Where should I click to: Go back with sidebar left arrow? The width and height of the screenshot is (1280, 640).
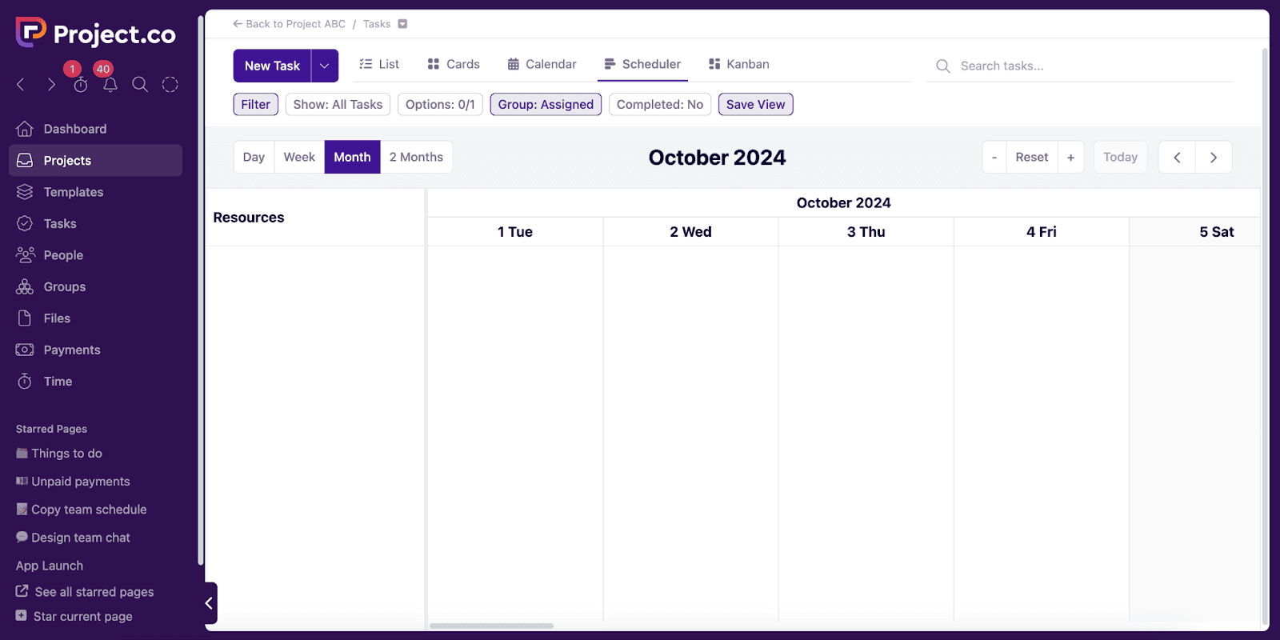coord(22,85)
